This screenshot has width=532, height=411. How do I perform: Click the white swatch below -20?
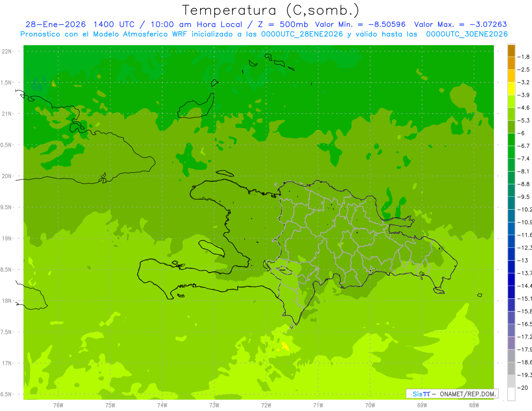click(x=511, y=394)
